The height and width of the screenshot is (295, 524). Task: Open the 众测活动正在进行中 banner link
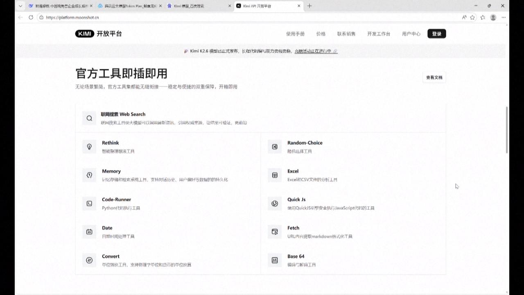[316, 51]
